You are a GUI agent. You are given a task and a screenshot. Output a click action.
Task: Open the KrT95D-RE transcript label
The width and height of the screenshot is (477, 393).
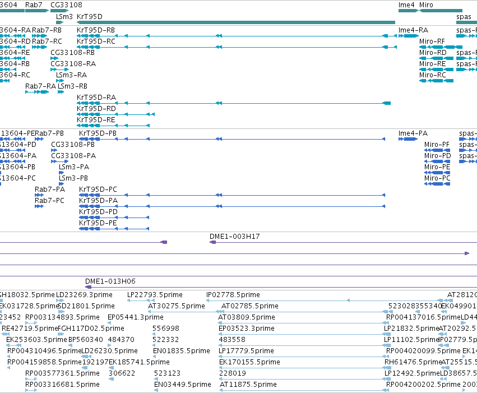pyautogui.click(x=96, y=120)
